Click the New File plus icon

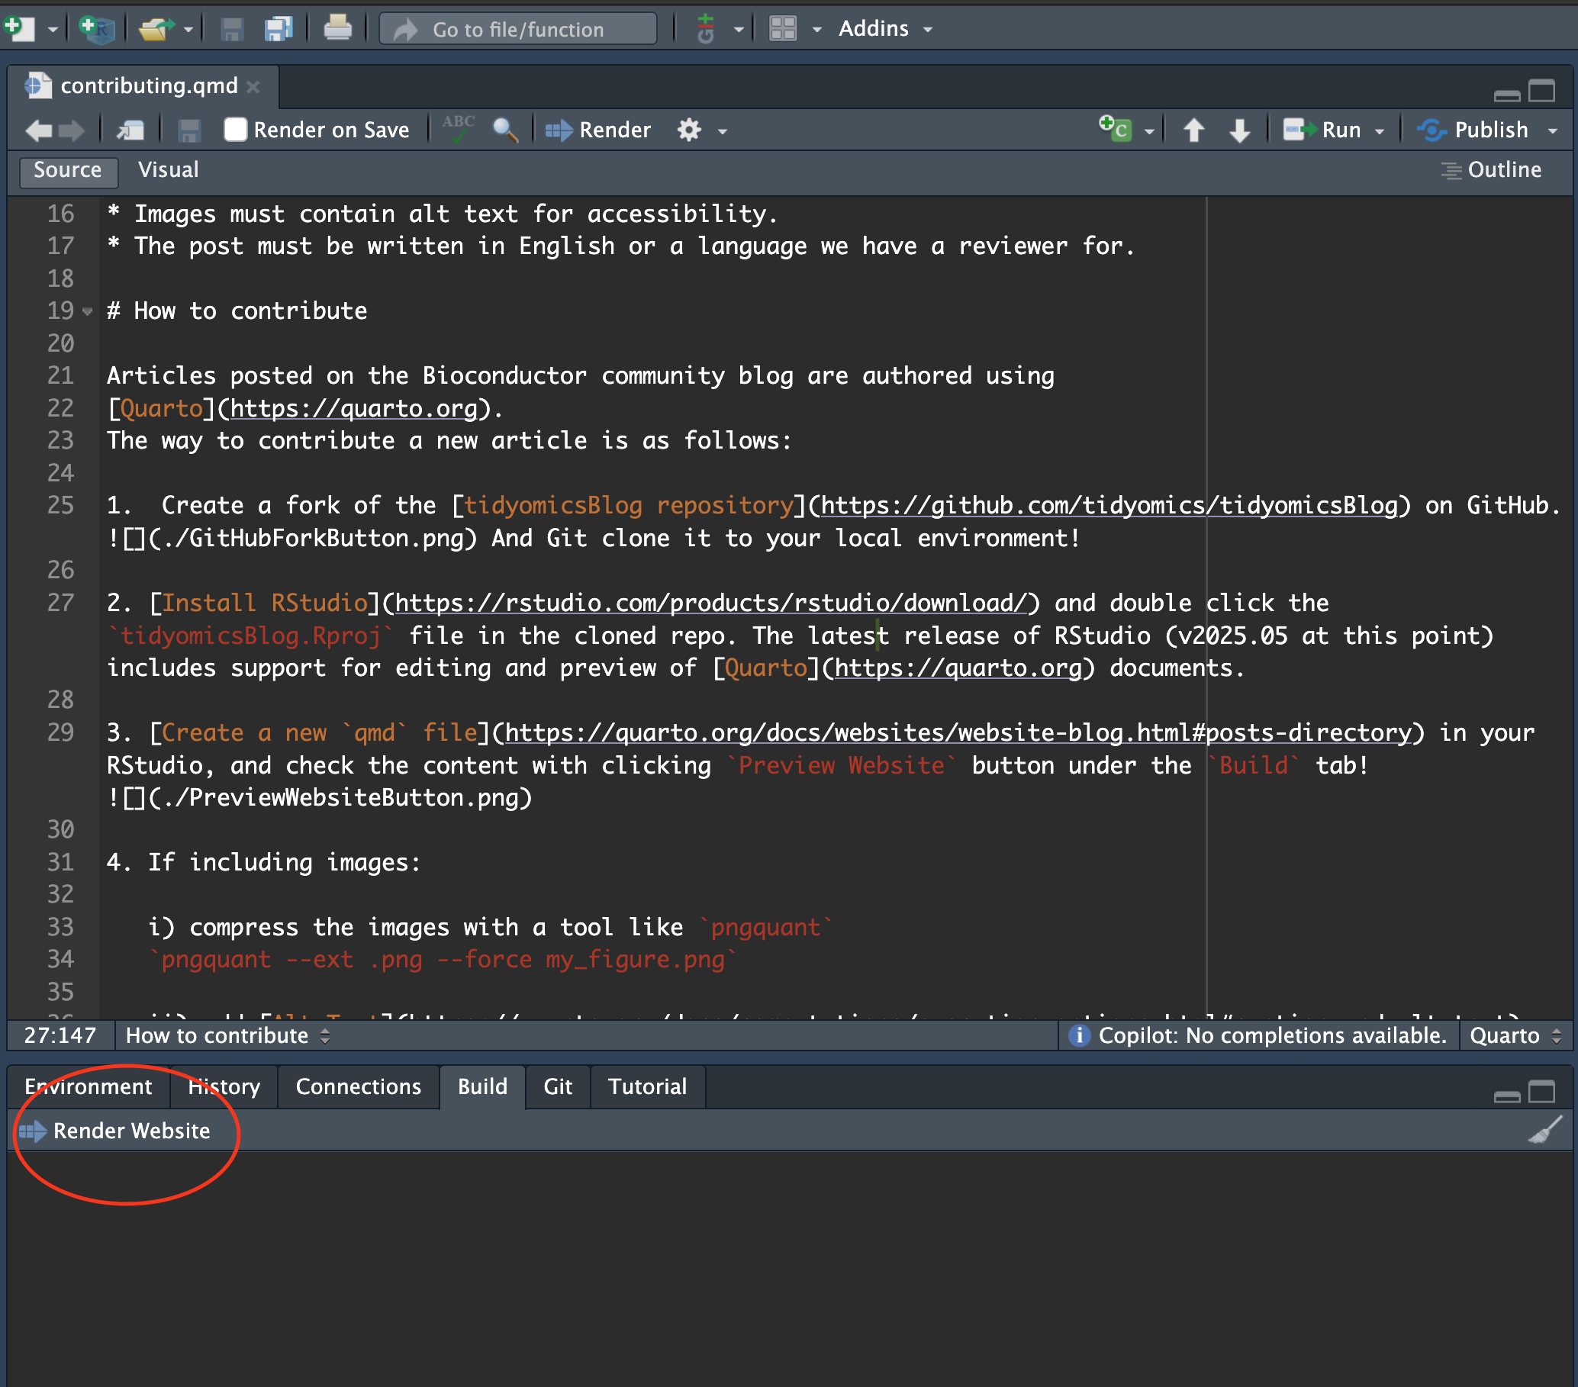18,28
